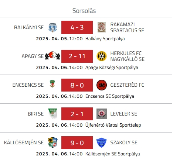
Task: Open the Geszteréd FC red-black crest
Action: [102, 85]
